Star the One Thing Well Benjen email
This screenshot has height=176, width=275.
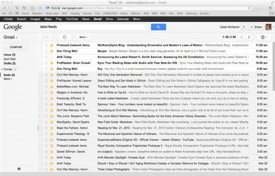pos(46,51)
